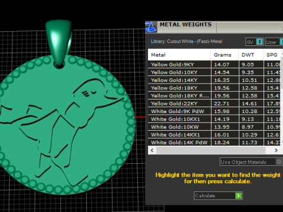The image size is (283, 212).
Task: Select the pendant bail in viewport
Action: pyautogui.click(x=59, y=43)
